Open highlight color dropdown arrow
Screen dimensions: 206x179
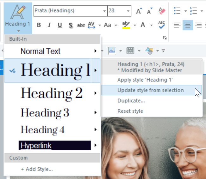click(135, 25)
